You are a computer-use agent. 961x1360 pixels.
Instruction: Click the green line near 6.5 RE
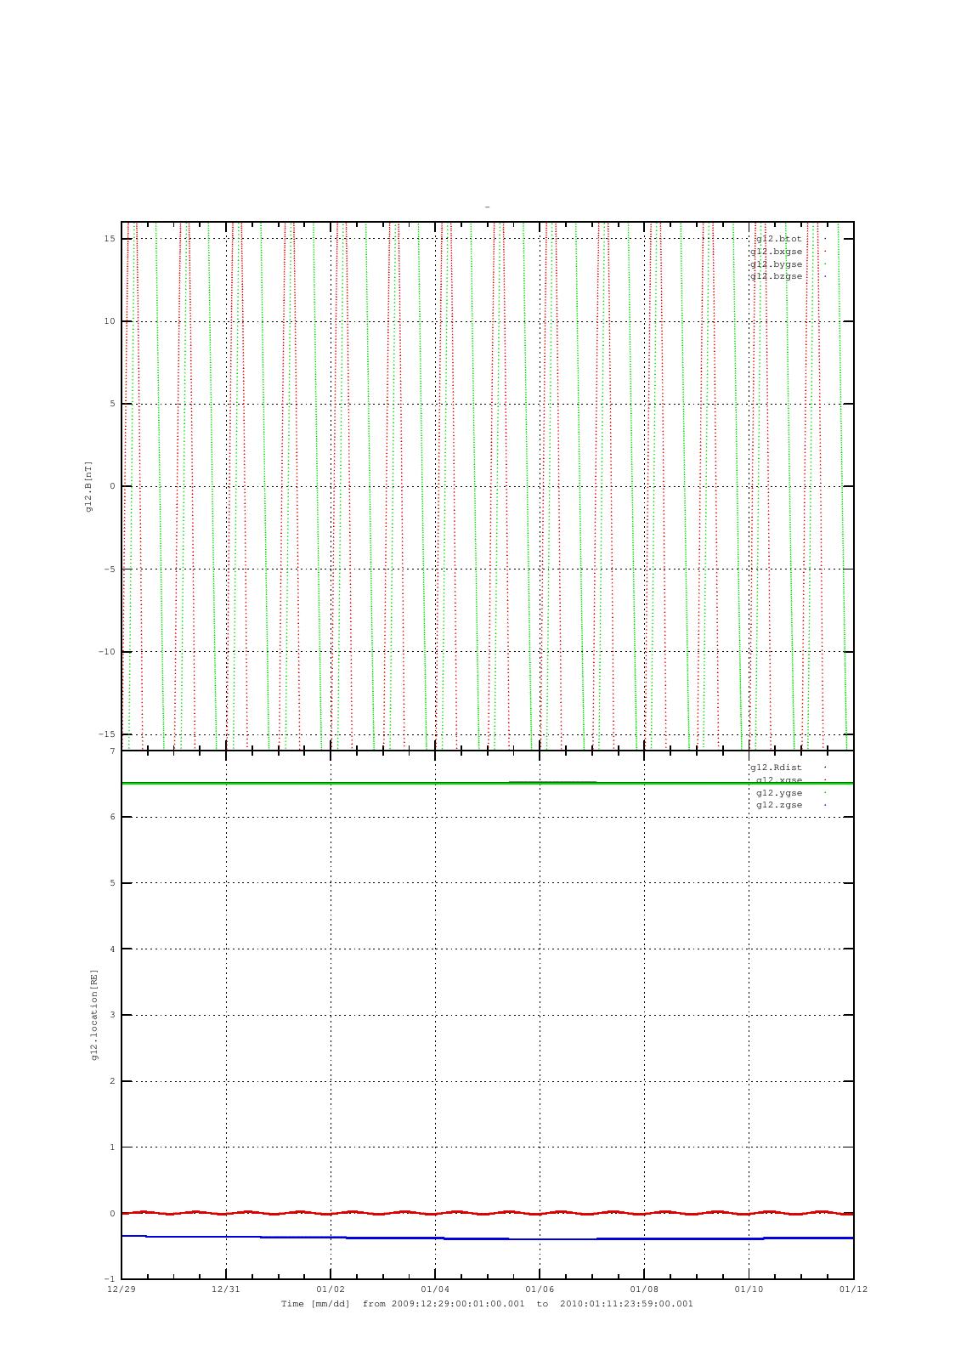pyautogui.click(x=487, y=783)
